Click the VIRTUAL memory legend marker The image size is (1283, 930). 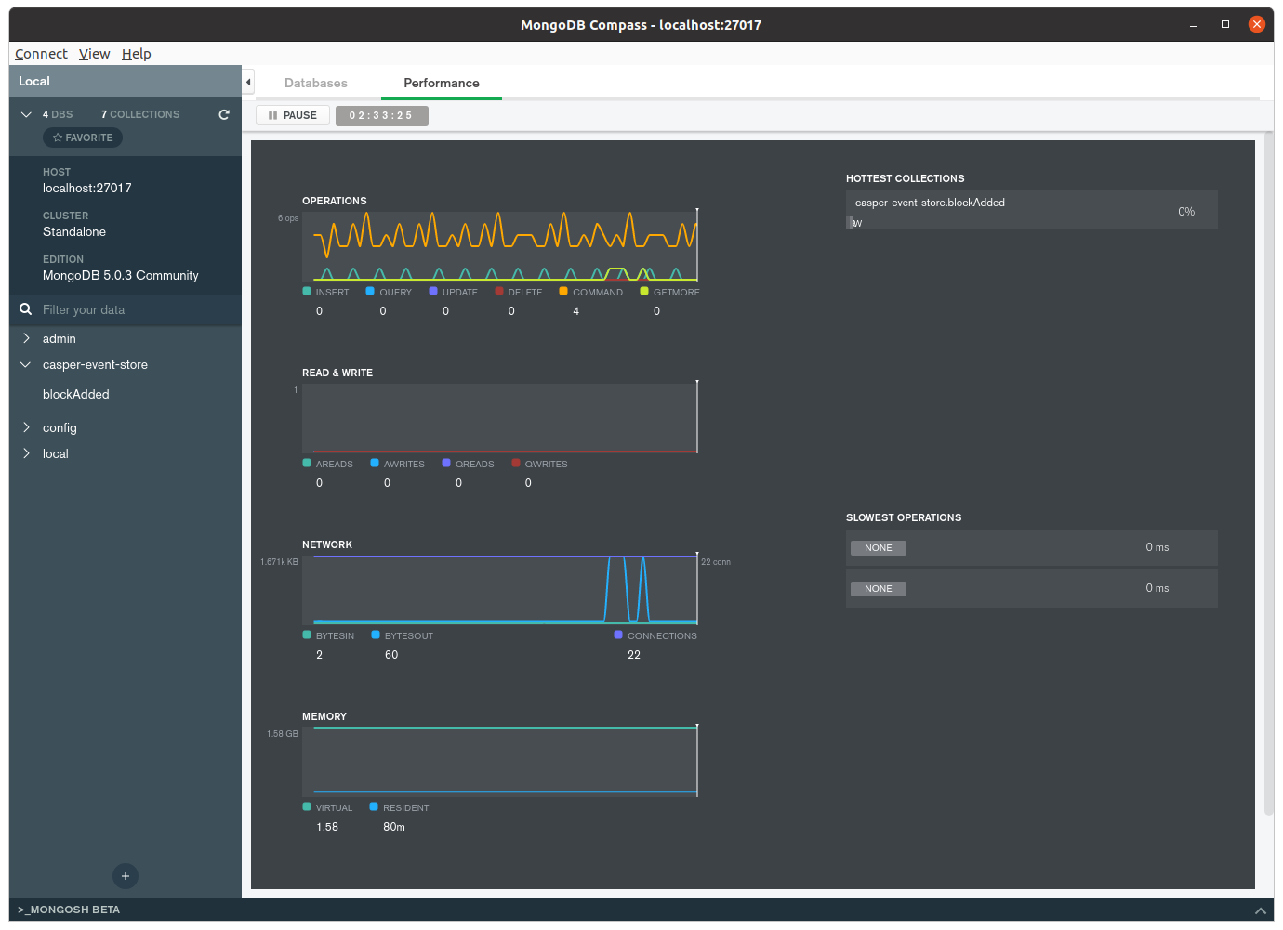[307, 806]
